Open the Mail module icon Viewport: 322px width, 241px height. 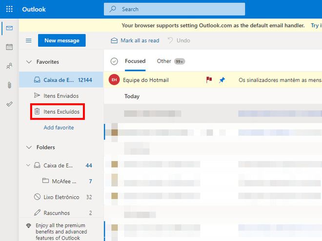coord(9,28)
